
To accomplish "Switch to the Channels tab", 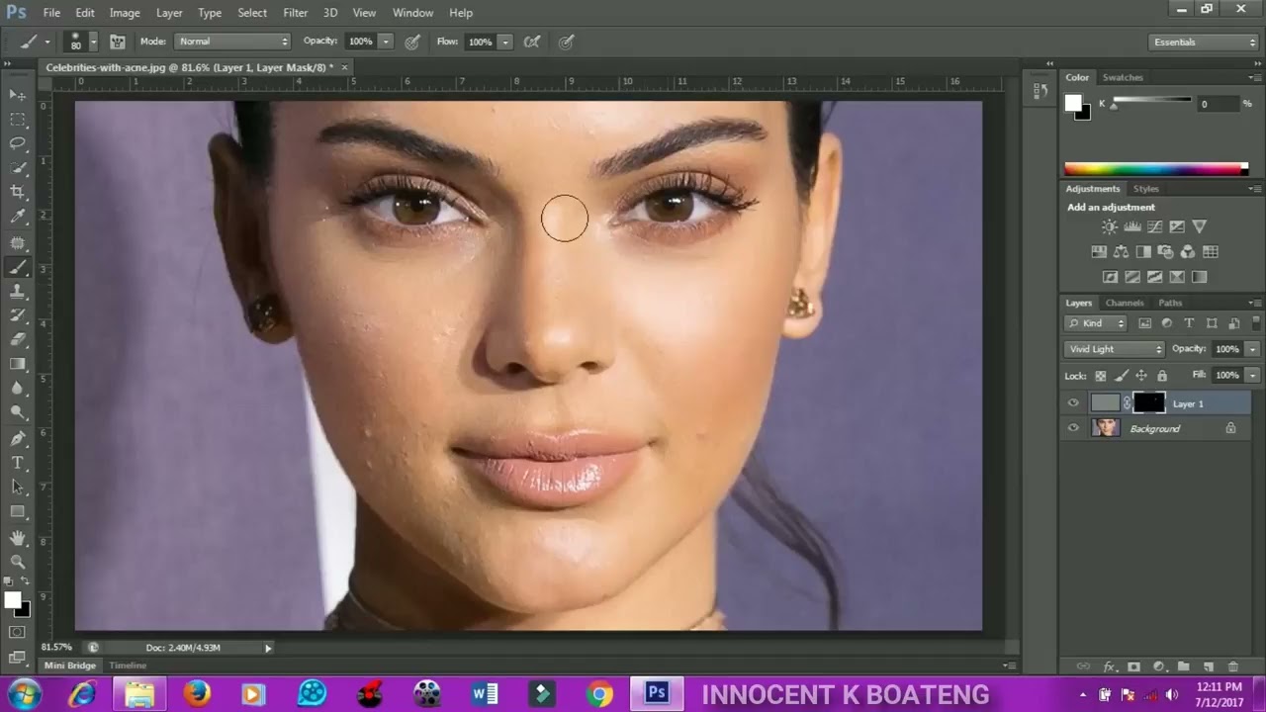I will pyautogui.click(x=1125, y=303).
